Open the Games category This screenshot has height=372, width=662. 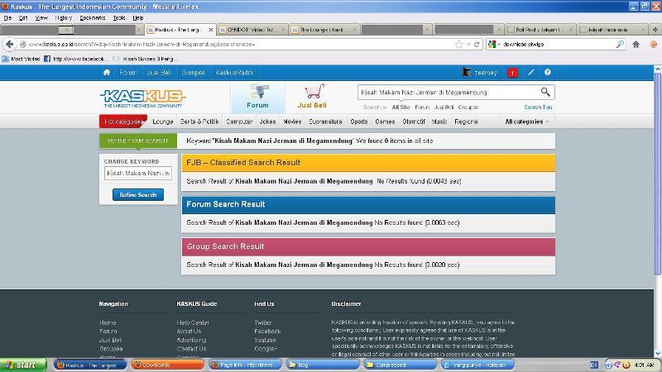click(385, 122)
